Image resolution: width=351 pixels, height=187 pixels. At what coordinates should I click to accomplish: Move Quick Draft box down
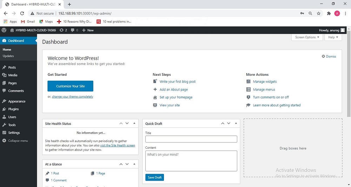pos(229,123)
